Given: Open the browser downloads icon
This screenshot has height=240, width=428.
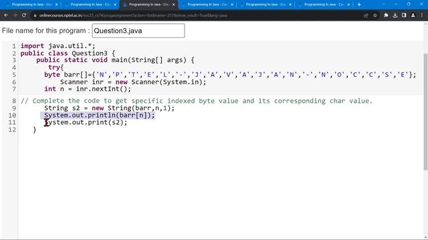Looking at the screenshot, I should (395, 15).
